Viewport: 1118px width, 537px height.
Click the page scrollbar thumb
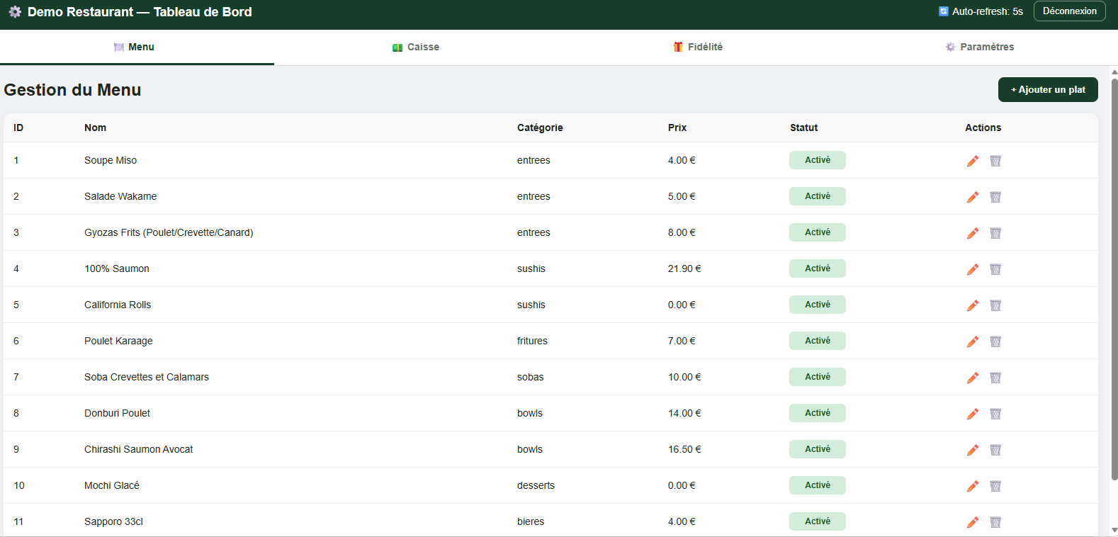click(x=1114, y=278)
